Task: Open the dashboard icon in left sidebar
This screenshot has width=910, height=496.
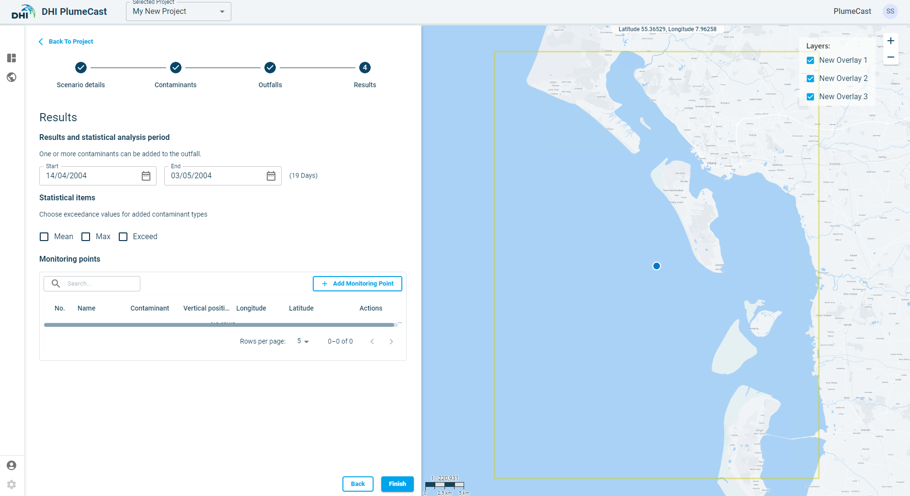Action: point(11,58)
